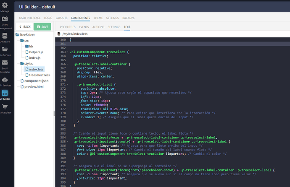Screen dimensions: 290x187
Task: Open the top-level SETTINGS tab
Action: click(113, 18)
